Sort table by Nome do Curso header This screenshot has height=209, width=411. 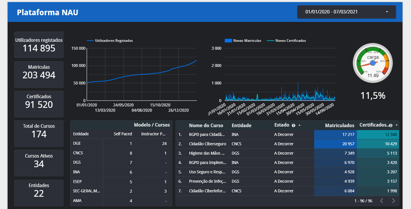tap(206, 125)
